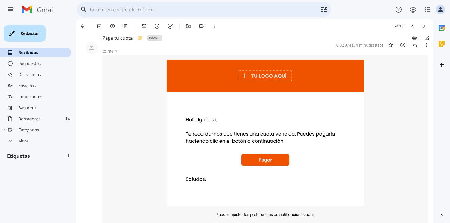This screenshot has width=450, height=223.
Task: Add an emoji reaction
Action: 403,45
